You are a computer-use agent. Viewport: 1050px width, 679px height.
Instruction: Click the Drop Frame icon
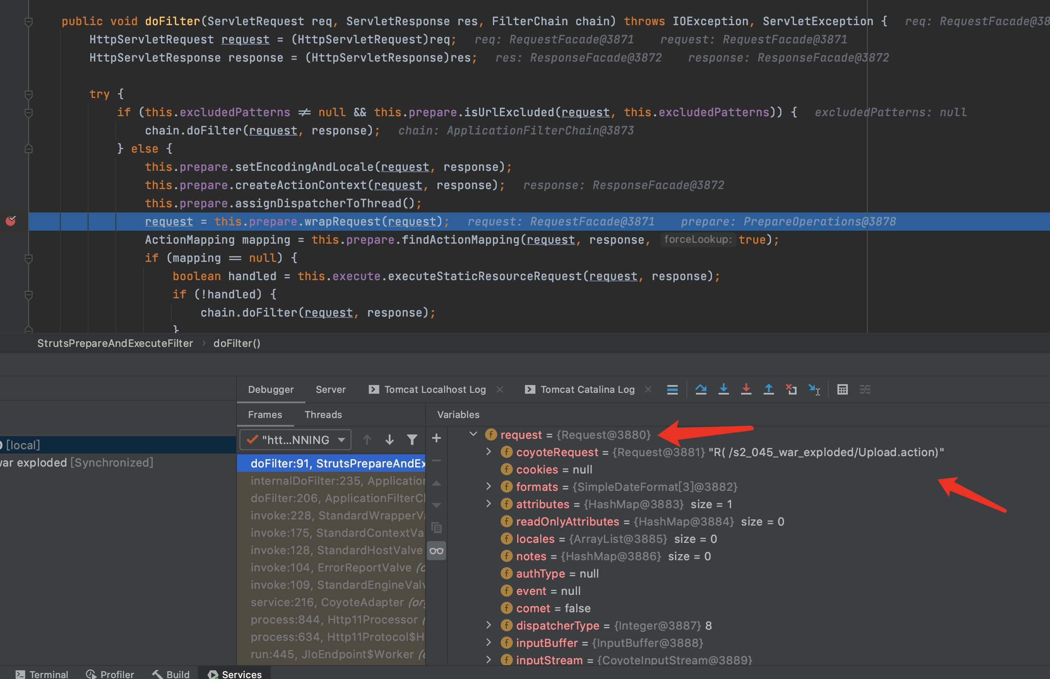point(791,389)
